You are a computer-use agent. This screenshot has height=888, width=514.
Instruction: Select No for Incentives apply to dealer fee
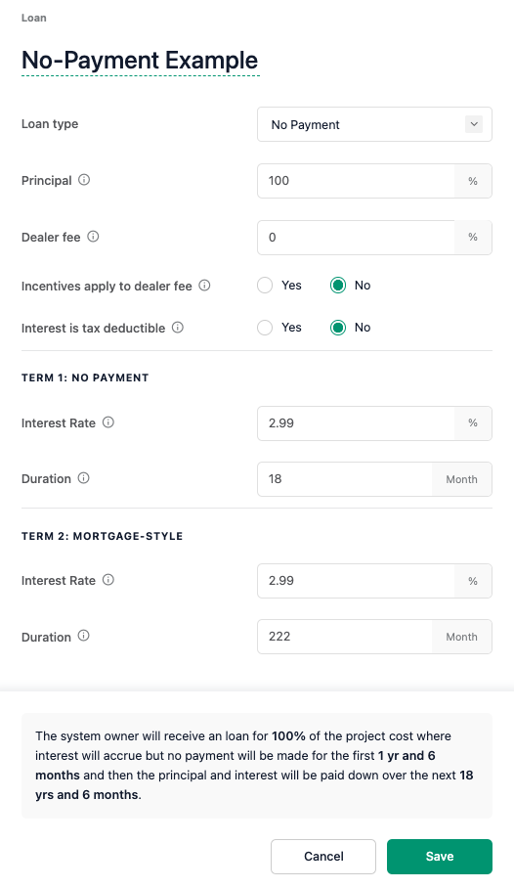pyautogui.click(x=338, y=286)
